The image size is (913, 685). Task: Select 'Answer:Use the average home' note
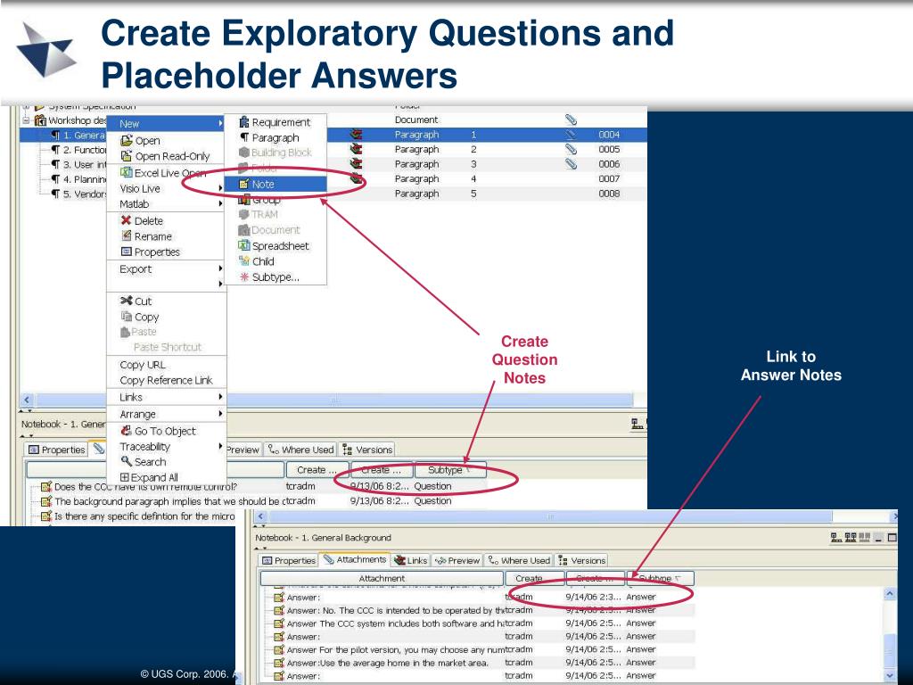tap(382, 663)
